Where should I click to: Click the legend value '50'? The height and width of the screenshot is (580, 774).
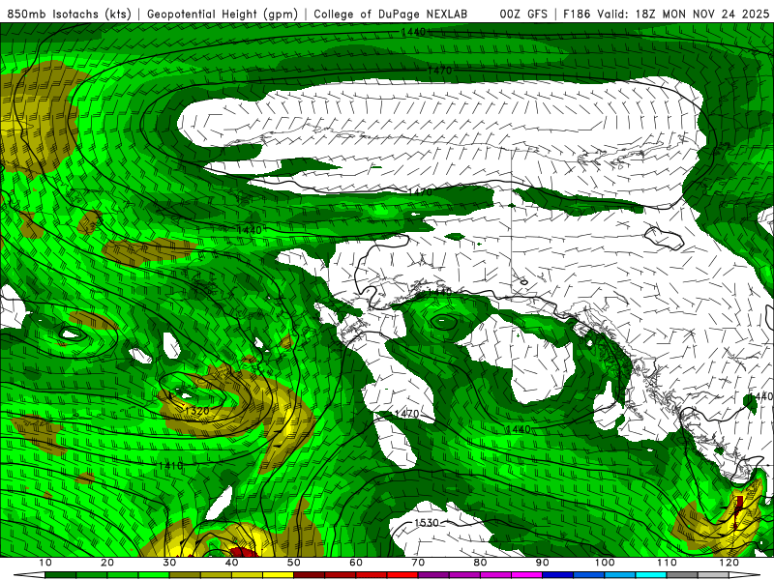tap(294, 563)
